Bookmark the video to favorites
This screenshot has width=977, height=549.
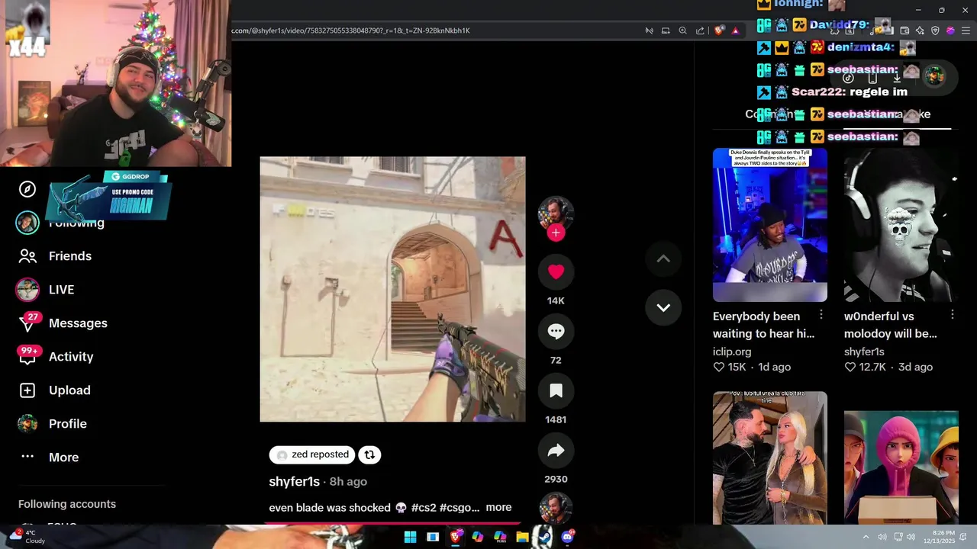pos(556,390)
